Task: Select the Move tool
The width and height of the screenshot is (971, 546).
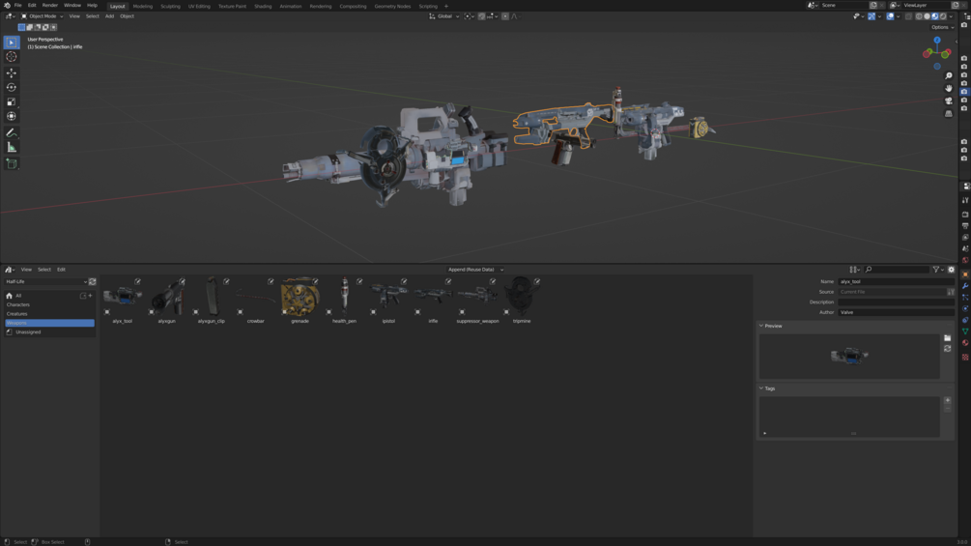Action: click(x=12, y=73)
